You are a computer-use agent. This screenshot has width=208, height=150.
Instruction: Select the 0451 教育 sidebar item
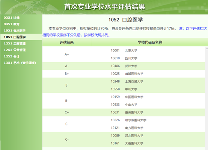click(x=12, y=24)
